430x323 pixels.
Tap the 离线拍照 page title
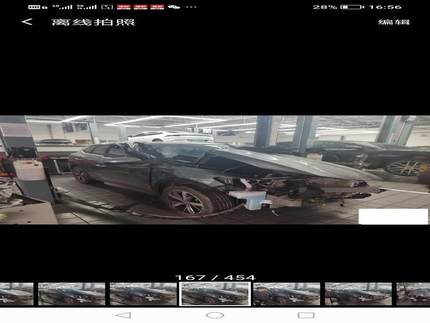pyautogui.click(x=93, y=22)
